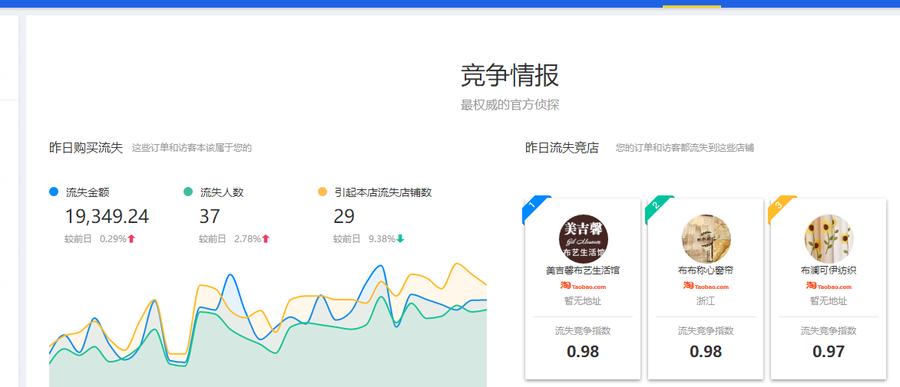Toggle the green 流失人数 legend dot
The width and height of the screenshot is (900, 387).
coord(188,192)
